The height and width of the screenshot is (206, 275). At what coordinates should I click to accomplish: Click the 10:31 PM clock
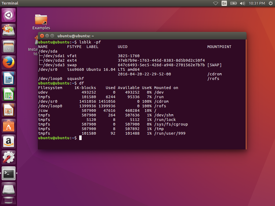(x=257, y=3)
